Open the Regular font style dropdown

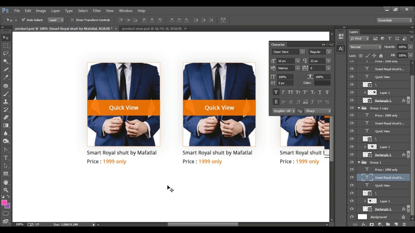click(x=329, y=52)
